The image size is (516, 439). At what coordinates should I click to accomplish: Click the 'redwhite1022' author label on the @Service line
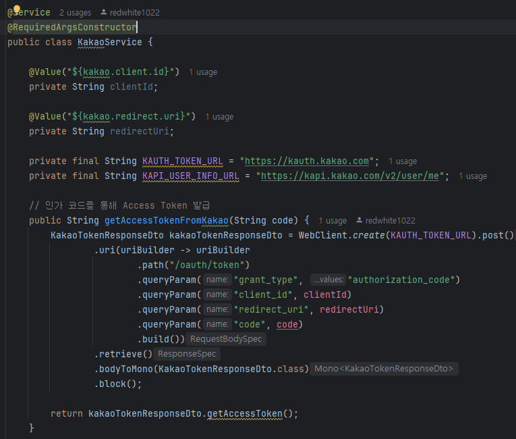point(135,13)
